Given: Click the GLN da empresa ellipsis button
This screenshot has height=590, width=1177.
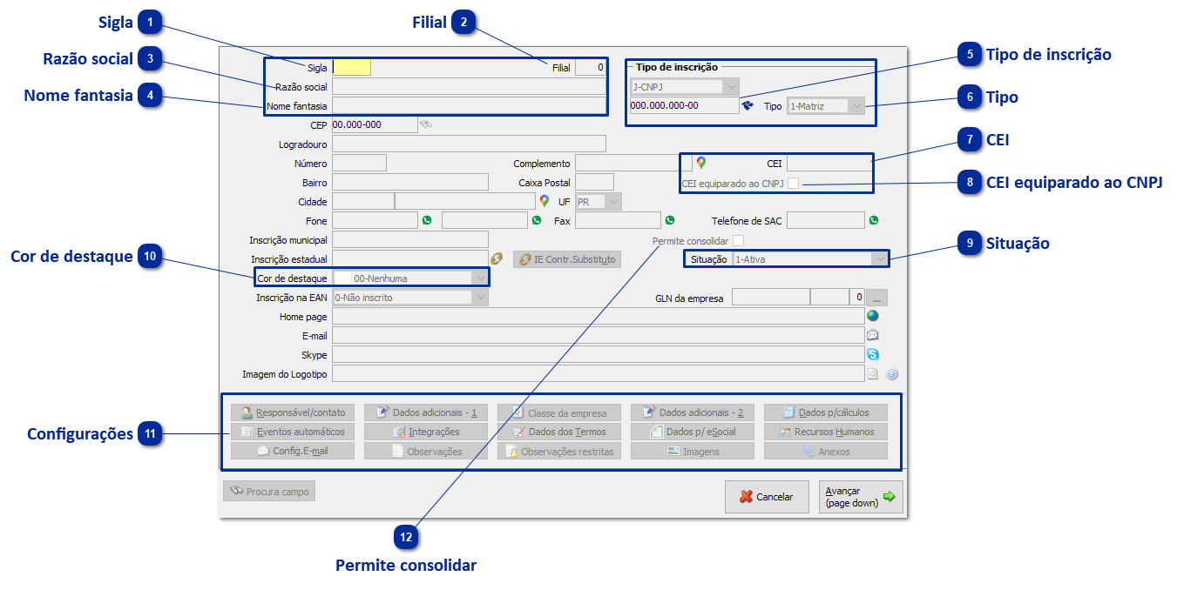Looking at the screenshot, I should point(877,298).
